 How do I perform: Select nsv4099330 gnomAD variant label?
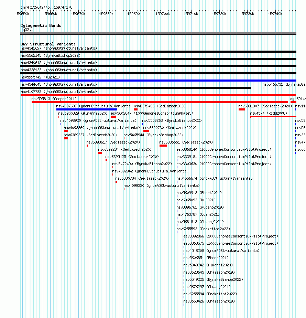pos(162,185)
